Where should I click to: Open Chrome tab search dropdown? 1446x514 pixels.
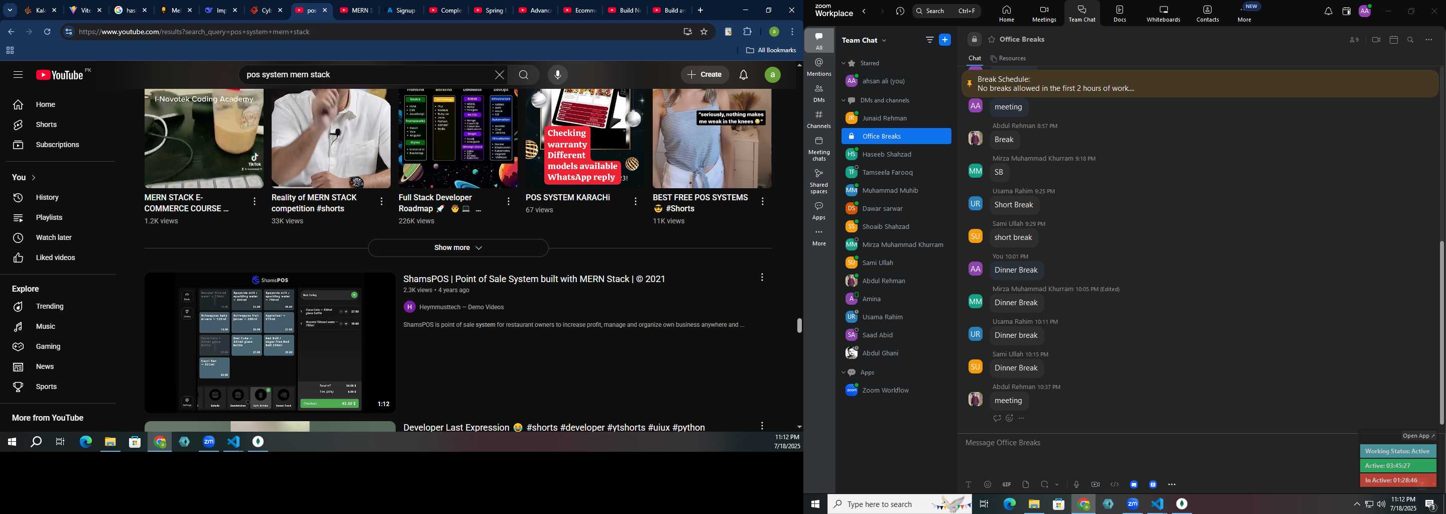pyautogui.click(x=10, y=10)
